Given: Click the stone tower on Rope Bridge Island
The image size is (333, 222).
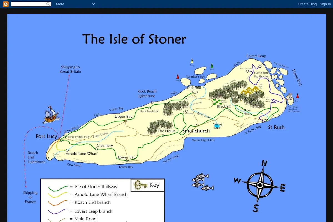Looking at the screenshot, I should (x=290, y=97).
